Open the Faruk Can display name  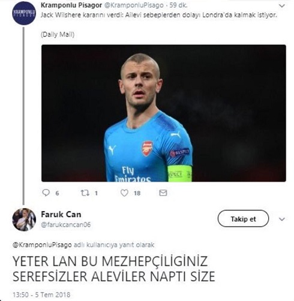[x=61, y=215]
